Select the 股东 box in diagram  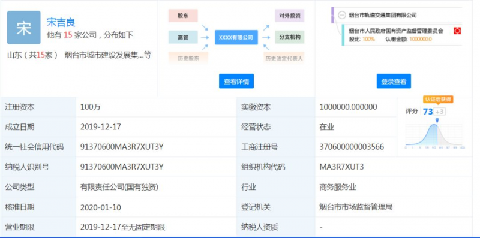point(183,16)
